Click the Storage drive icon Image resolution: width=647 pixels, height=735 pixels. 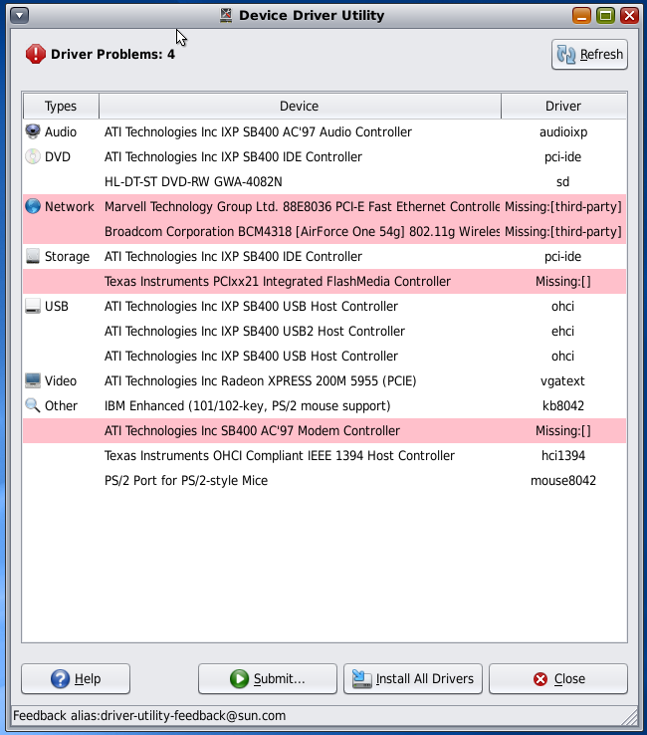(x=33, y=256)
